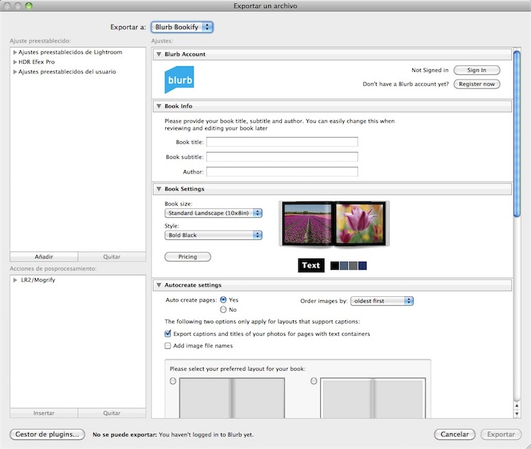Collapse the Book Info section
The image size is (531, 449).
[158, 106]
